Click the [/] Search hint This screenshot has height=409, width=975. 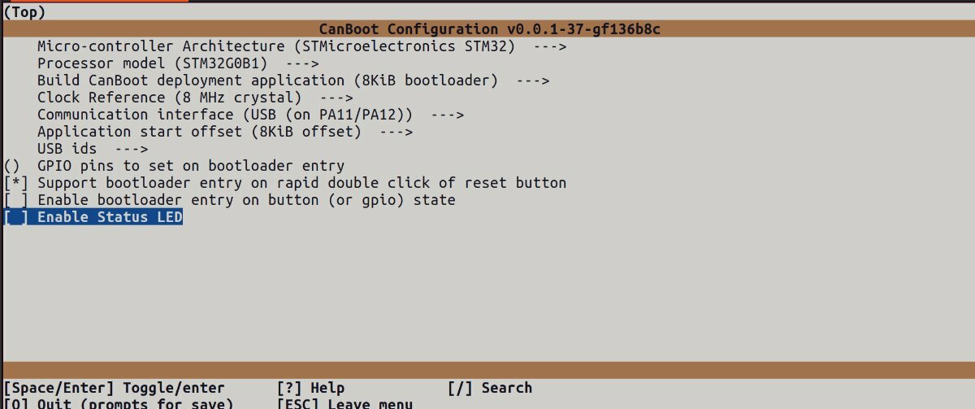(x=490, y=388)
